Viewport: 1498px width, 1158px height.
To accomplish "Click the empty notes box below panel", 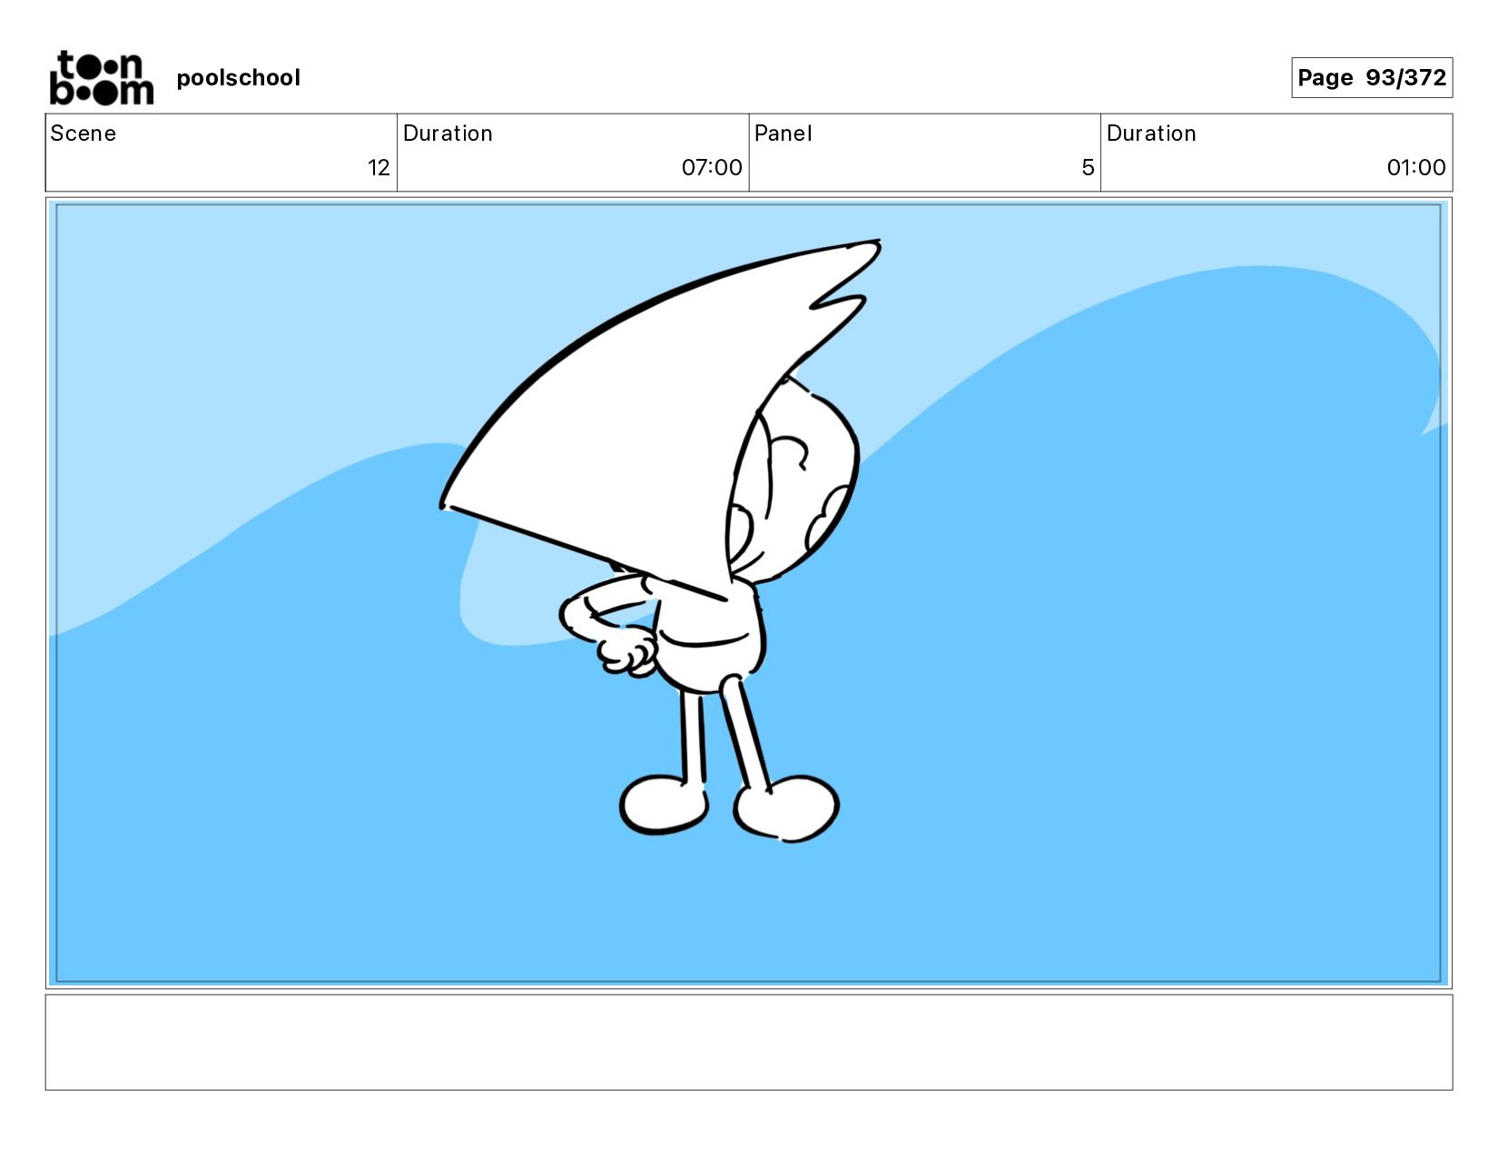I will (749, 1042).
